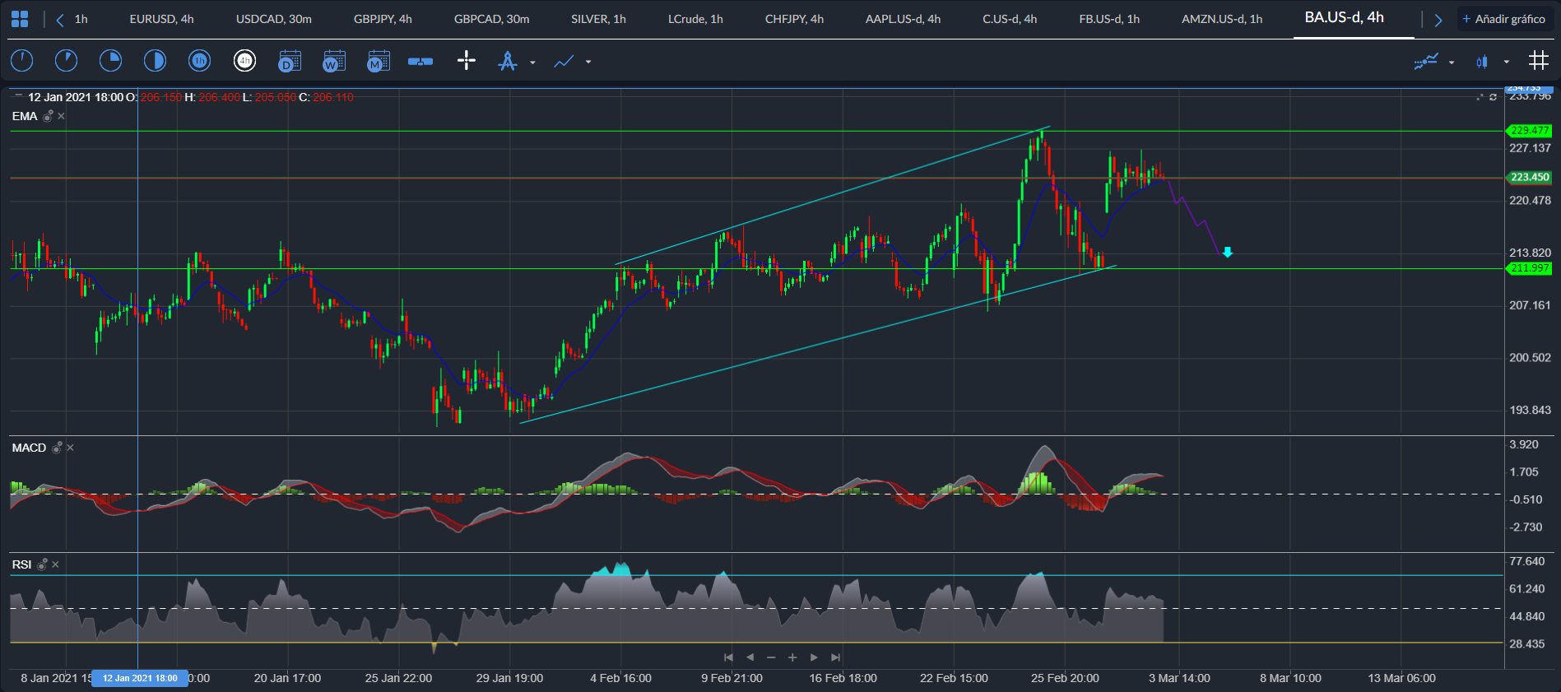
Task: Open the indicators icon in the toolbar
Action: (1426, 61)
